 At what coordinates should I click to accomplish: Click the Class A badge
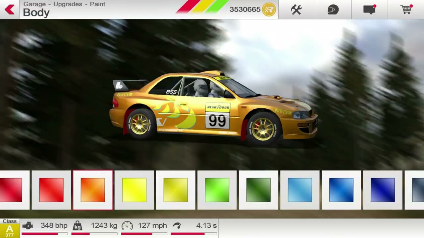[10, 227]
